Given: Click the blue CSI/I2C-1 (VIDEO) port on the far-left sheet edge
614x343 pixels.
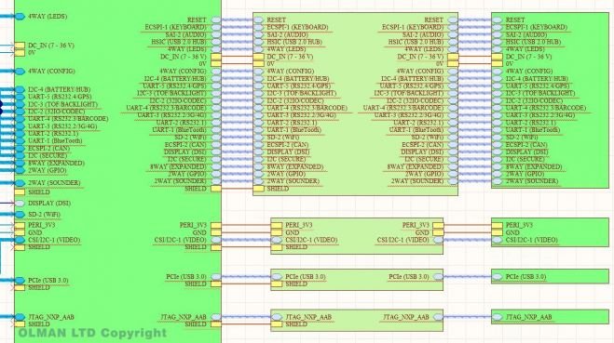Looking at the screenshot, I should pyautogui.click(x=20, y=240).
